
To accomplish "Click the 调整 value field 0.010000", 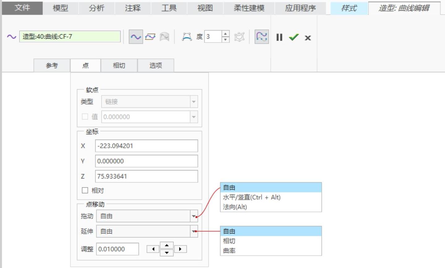I will click(118, 249).
